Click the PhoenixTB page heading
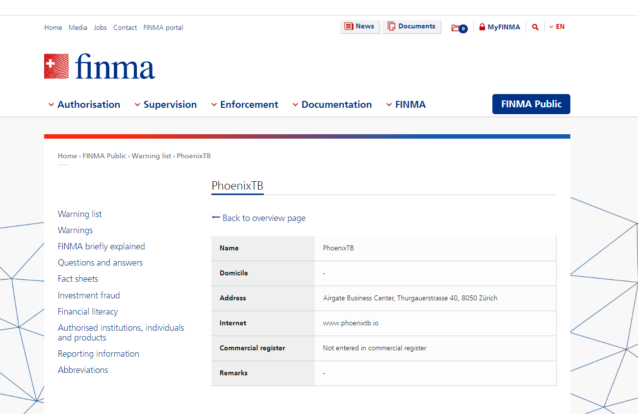Screen dimensions: 638x414 point(237,186)
